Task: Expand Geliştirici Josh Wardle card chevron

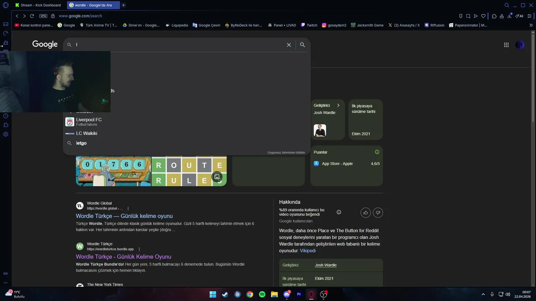Action: pos(338,105)
